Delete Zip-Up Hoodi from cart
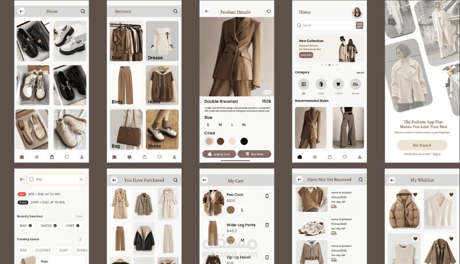460x264 pixels. click(x=267, y=257)
